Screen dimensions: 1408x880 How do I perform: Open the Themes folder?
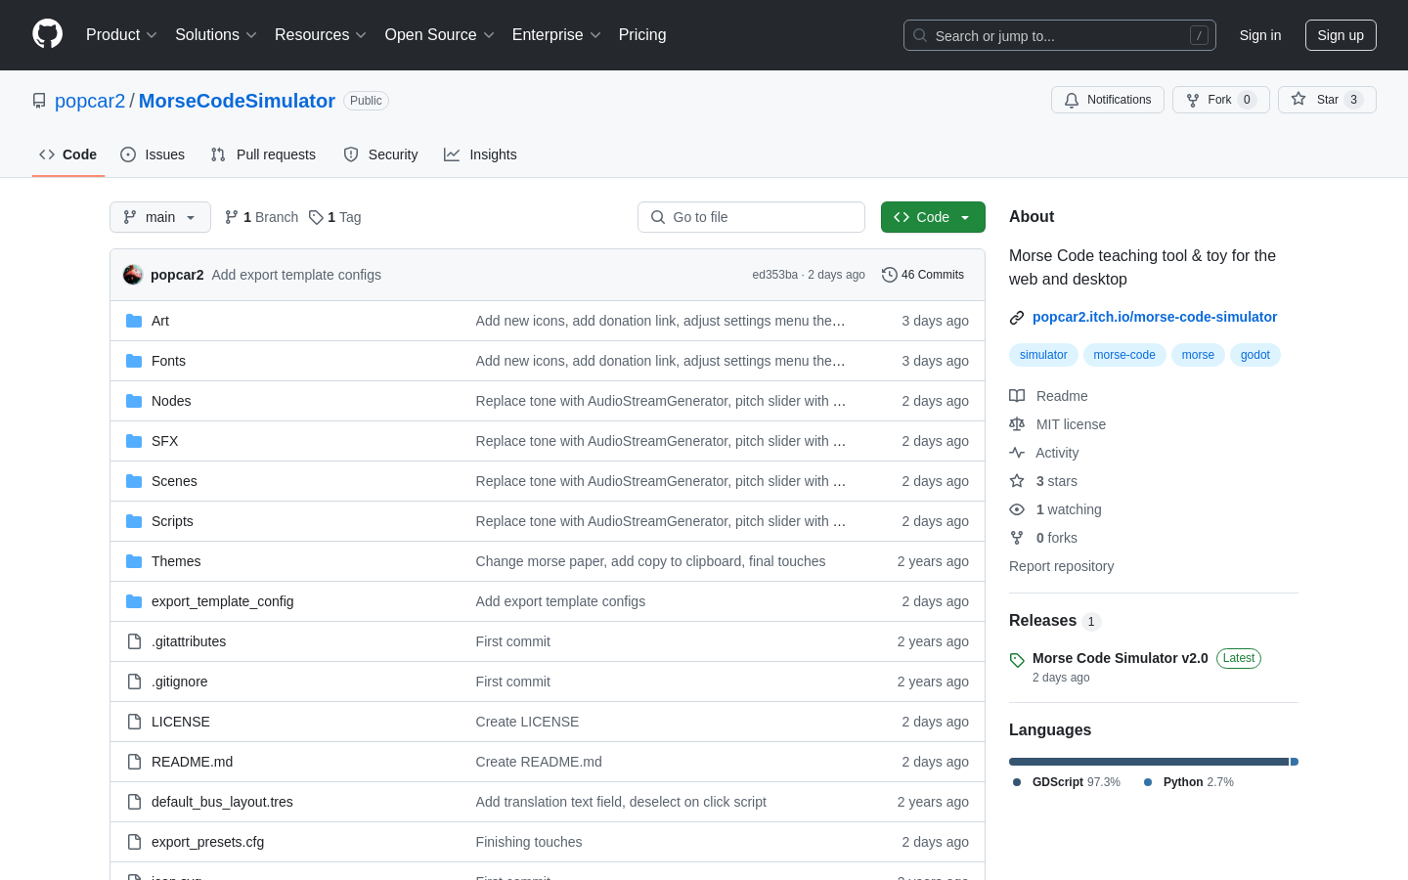[176, 561]
